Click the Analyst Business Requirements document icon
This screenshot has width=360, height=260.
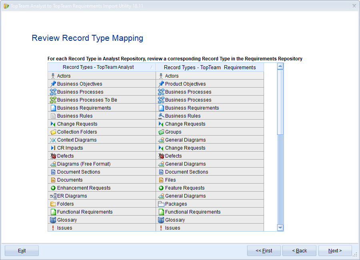tap(53, 108)
